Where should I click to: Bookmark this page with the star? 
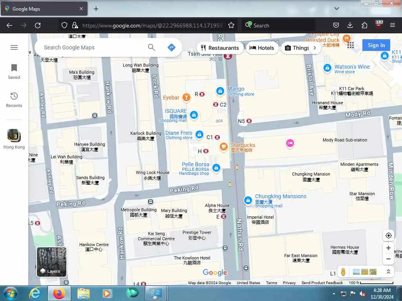tap(231, 25)
